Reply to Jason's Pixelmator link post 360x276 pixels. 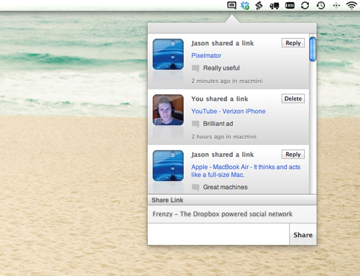(293, 43)
